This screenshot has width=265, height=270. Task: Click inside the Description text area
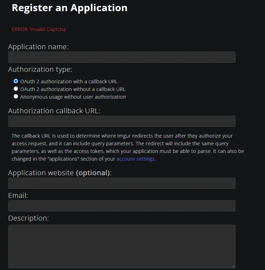[122, 246]
